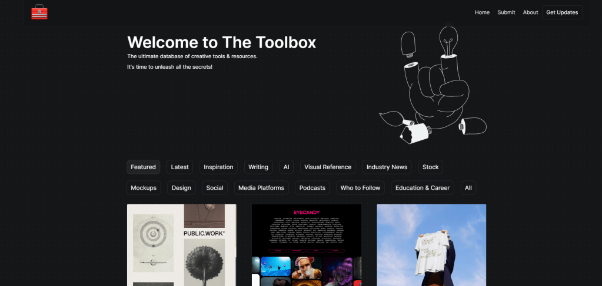Show the Mockups category
The height and width of the screenshot is (286, 602).
point(144,188)
